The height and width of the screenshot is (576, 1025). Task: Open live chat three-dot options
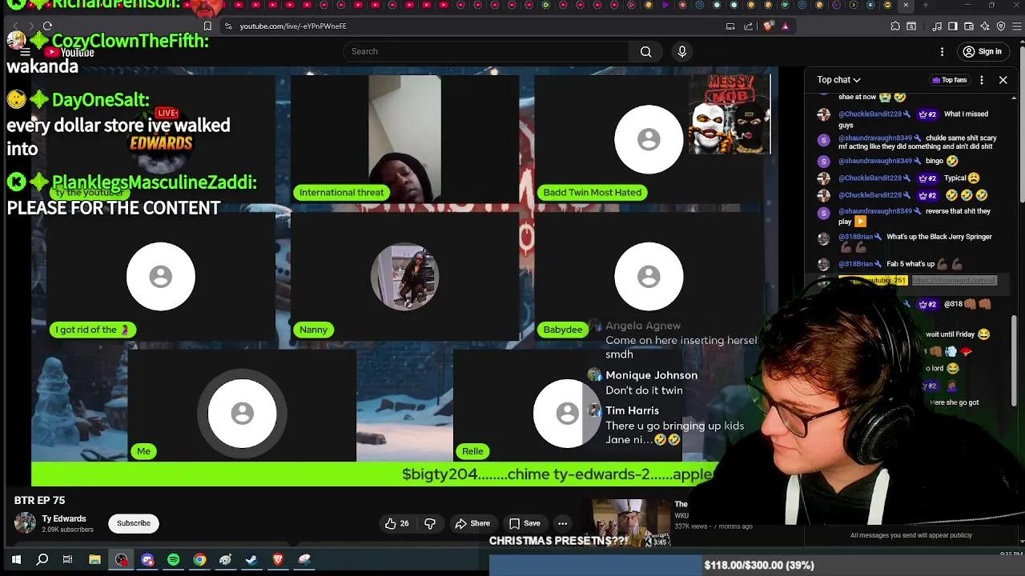click(981, 80)
